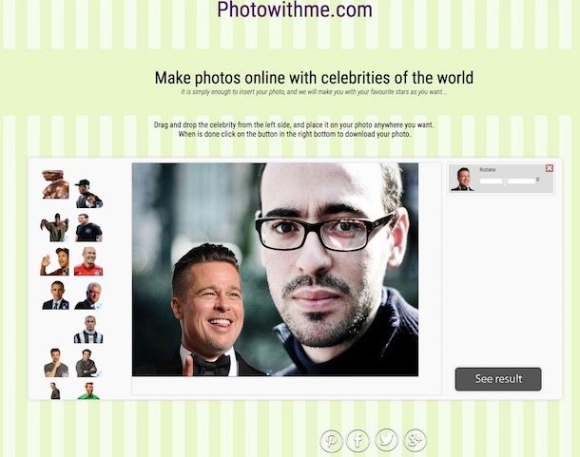Select the muscular shirtless torso thumbnail
The width and height of the screenshot is (580, 457).
[55, 184]
